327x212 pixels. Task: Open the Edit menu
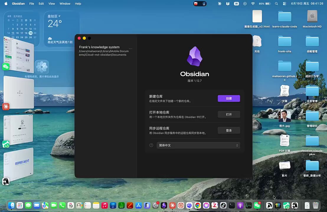tap(41, 4)
